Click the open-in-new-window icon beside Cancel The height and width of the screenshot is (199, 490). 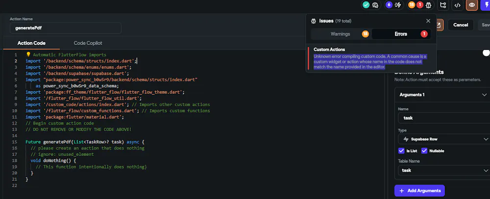click(439, 25)
